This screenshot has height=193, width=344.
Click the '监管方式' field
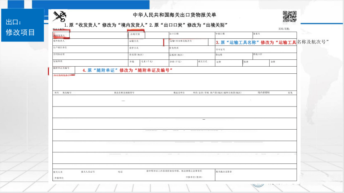148,49
